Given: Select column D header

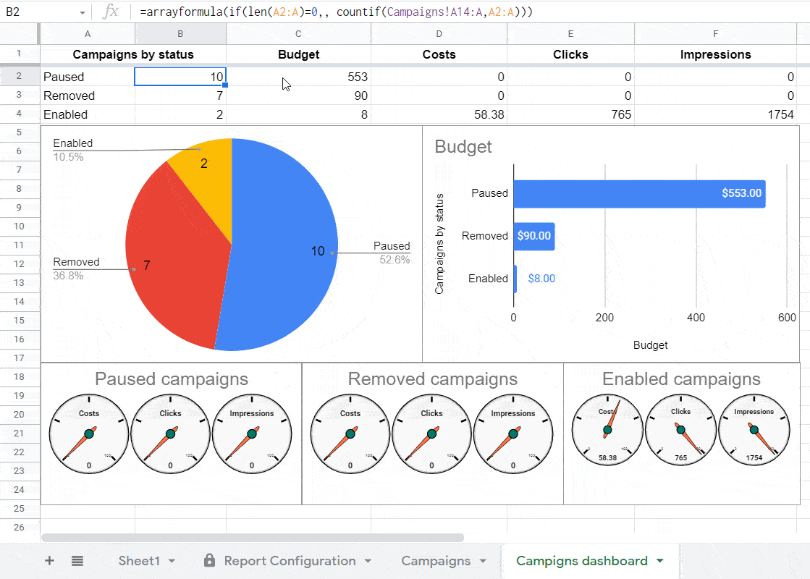Looking at the screenshot, I should tap(439, 34).
